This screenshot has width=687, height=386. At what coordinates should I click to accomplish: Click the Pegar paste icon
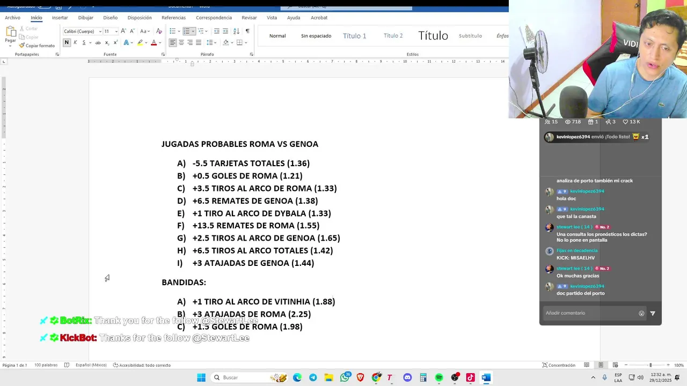point(11,32)
